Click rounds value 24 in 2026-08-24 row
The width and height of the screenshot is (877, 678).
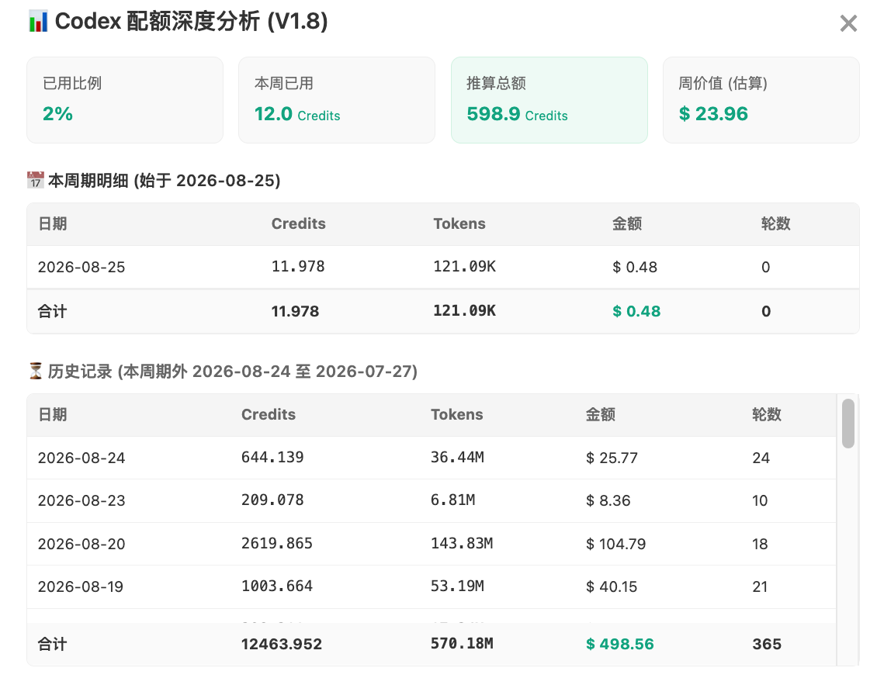click(x=761, y=458)
